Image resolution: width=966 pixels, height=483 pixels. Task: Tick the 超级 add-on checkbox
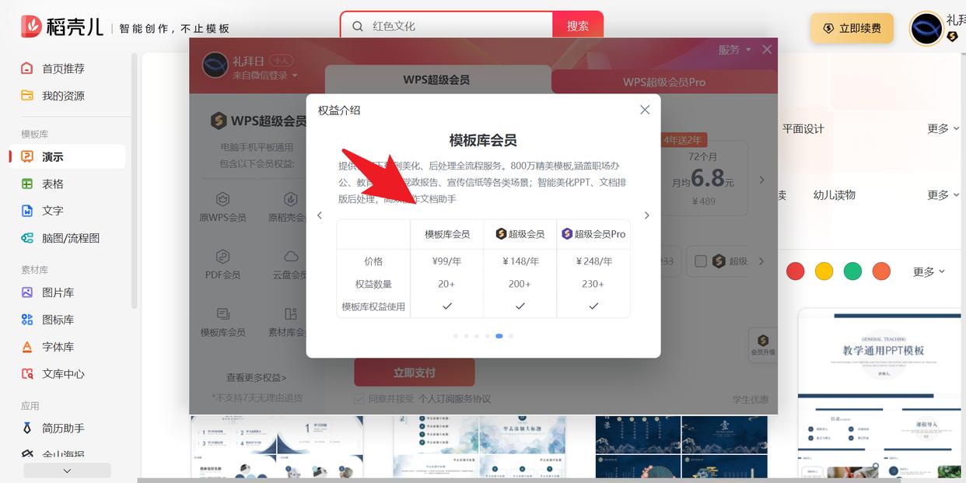pos(701,261)
